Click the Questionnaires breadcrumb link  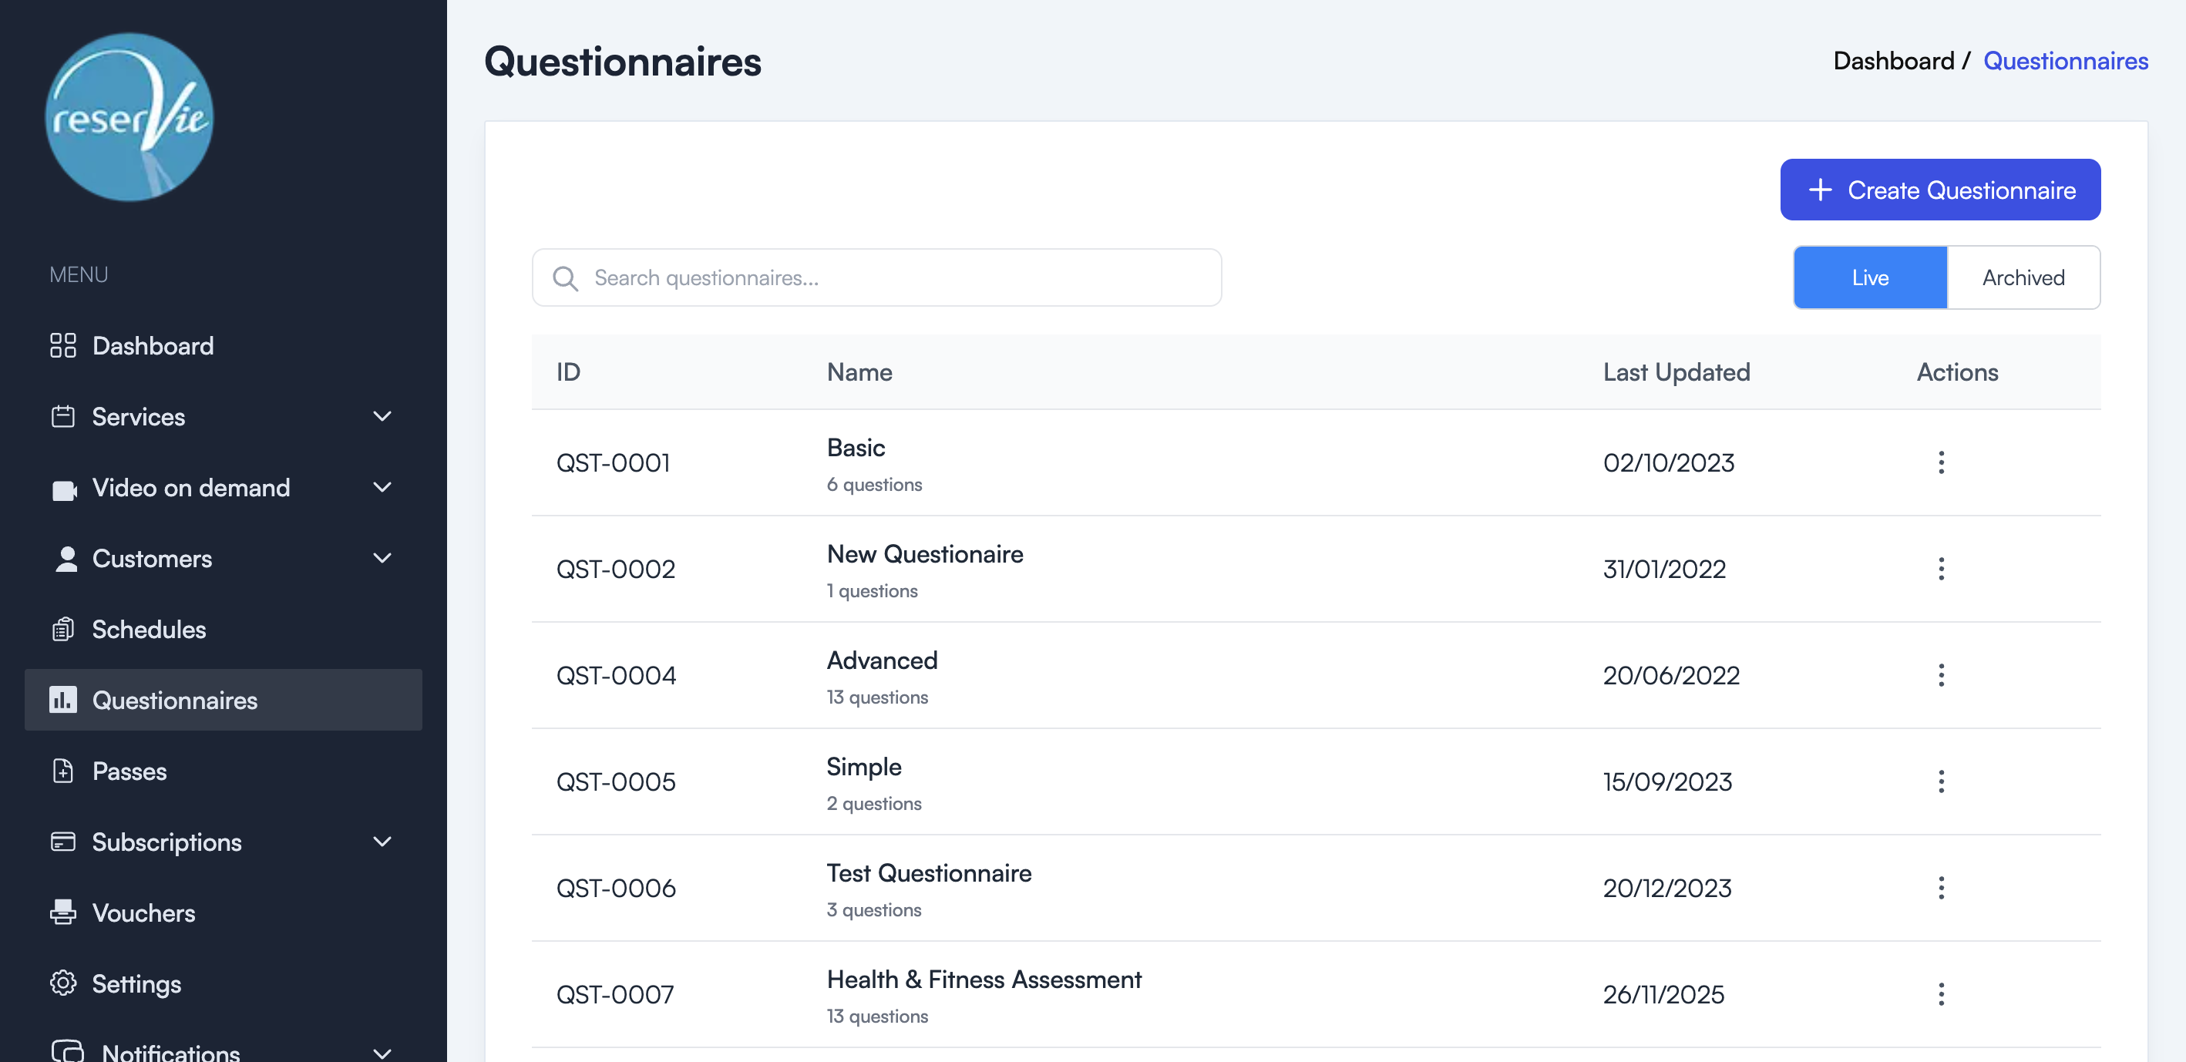click(x=2066, y=61)
